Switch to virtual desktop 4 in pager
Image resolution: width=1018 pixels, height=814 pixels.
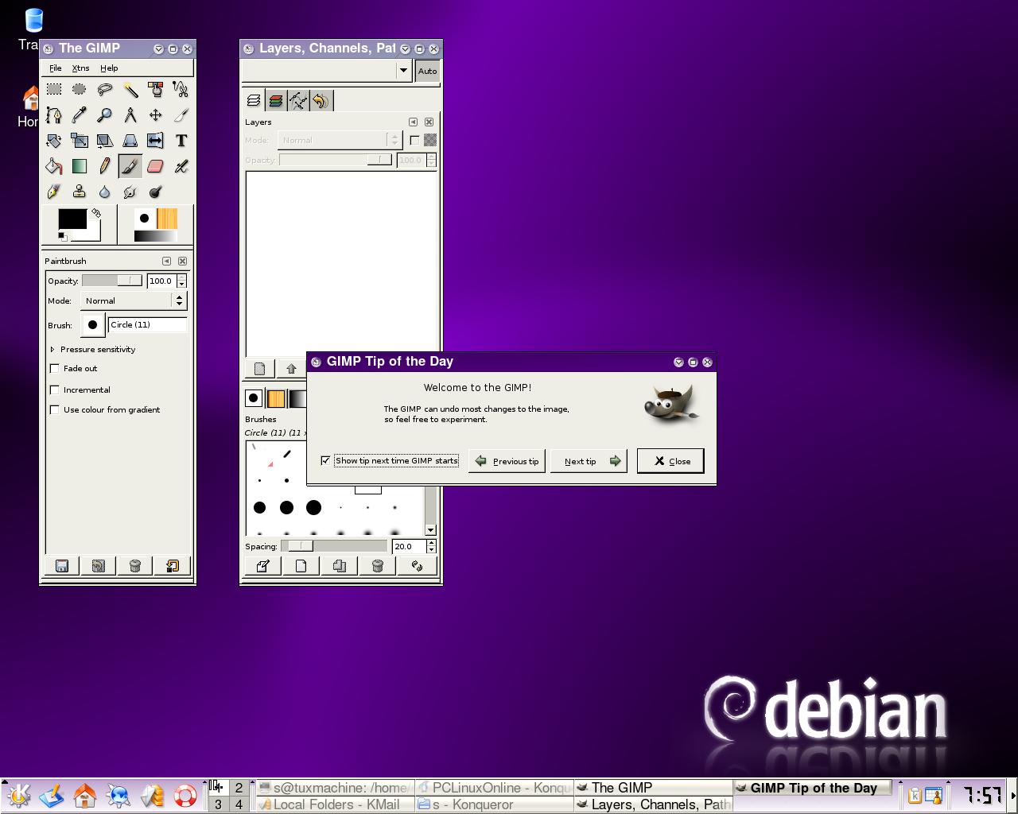coord(239,804)
